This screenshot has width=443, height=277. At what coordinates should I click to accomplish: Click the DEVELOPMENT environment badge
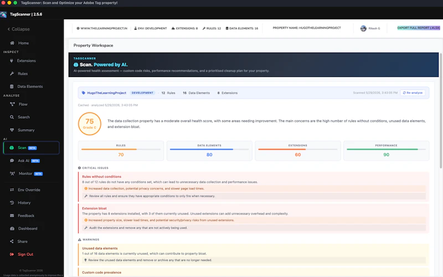(142, 93)
